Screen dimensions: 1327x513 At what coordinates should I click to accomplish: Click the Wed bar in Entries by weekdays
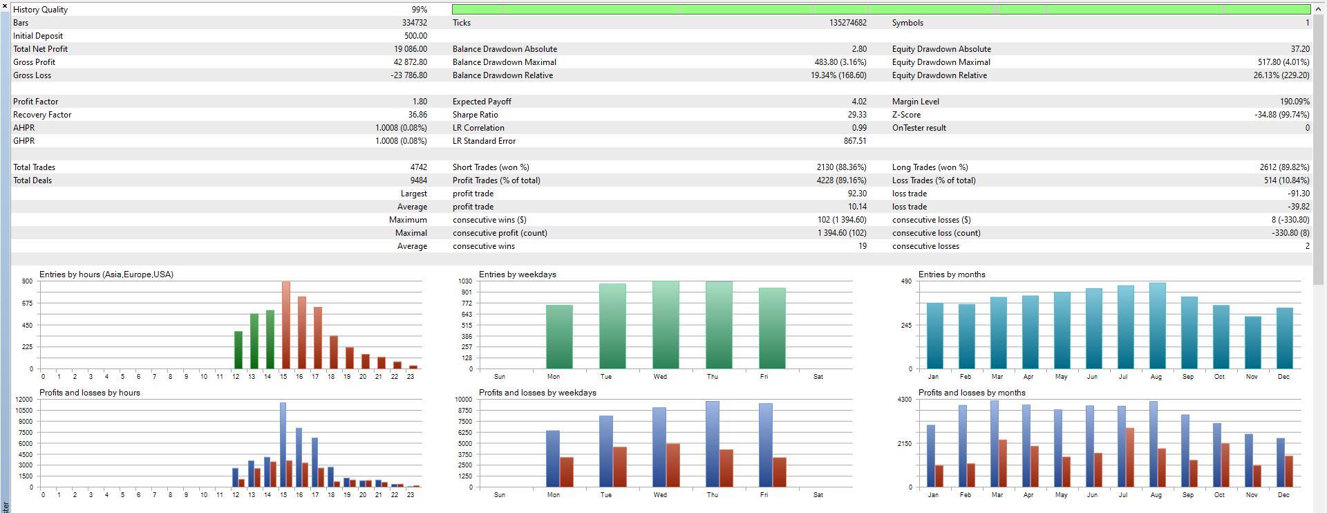(666, 325)
